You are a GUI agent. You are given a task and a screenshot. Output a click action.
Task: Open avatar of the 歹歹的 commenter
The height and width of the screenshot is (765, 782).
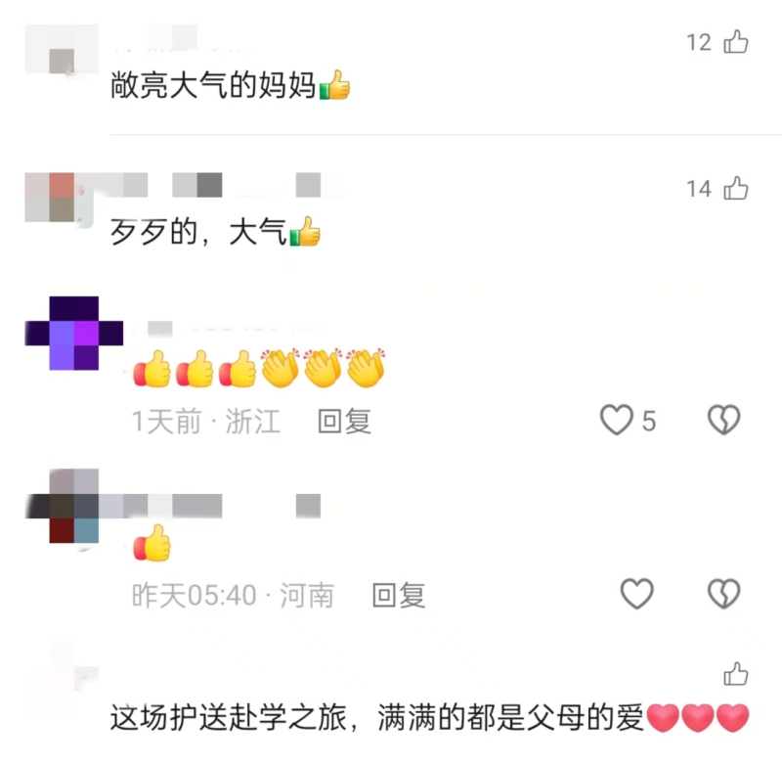click(59, 198)
